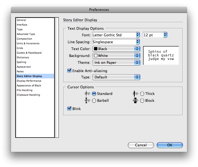Select Story Editor Display category
Screen dimensions: 198x167
(x=35, y=76)
